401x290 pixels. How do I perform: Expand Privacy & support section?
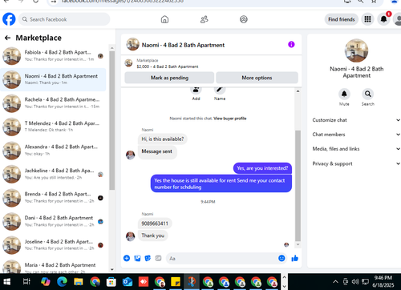356,163
